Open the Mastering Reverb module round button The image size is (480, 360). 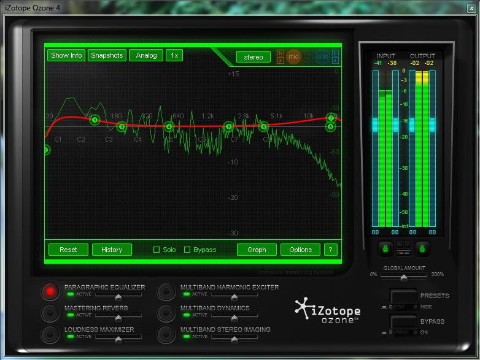(x=50, y=313)
